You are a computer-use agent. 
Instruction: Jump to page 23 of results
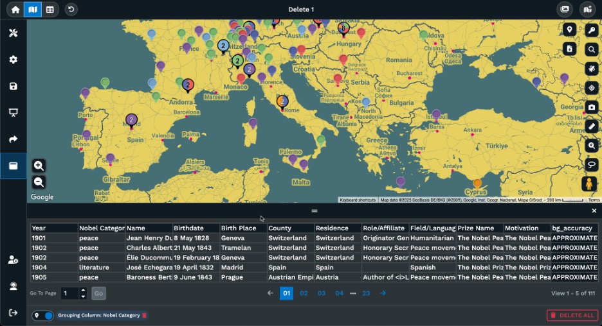pos(366,293)
